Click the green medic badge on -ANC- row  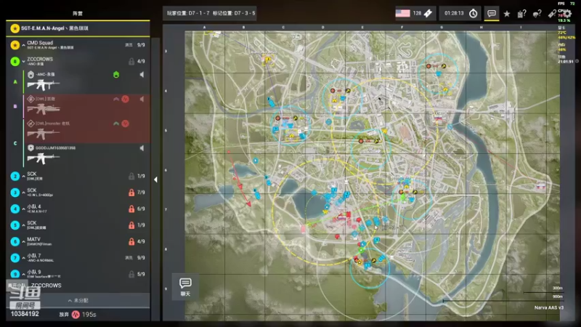[x=116, y=75]
